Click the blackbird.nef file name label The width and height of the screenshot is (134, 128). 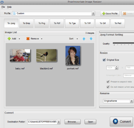click(x=46, y=68)
